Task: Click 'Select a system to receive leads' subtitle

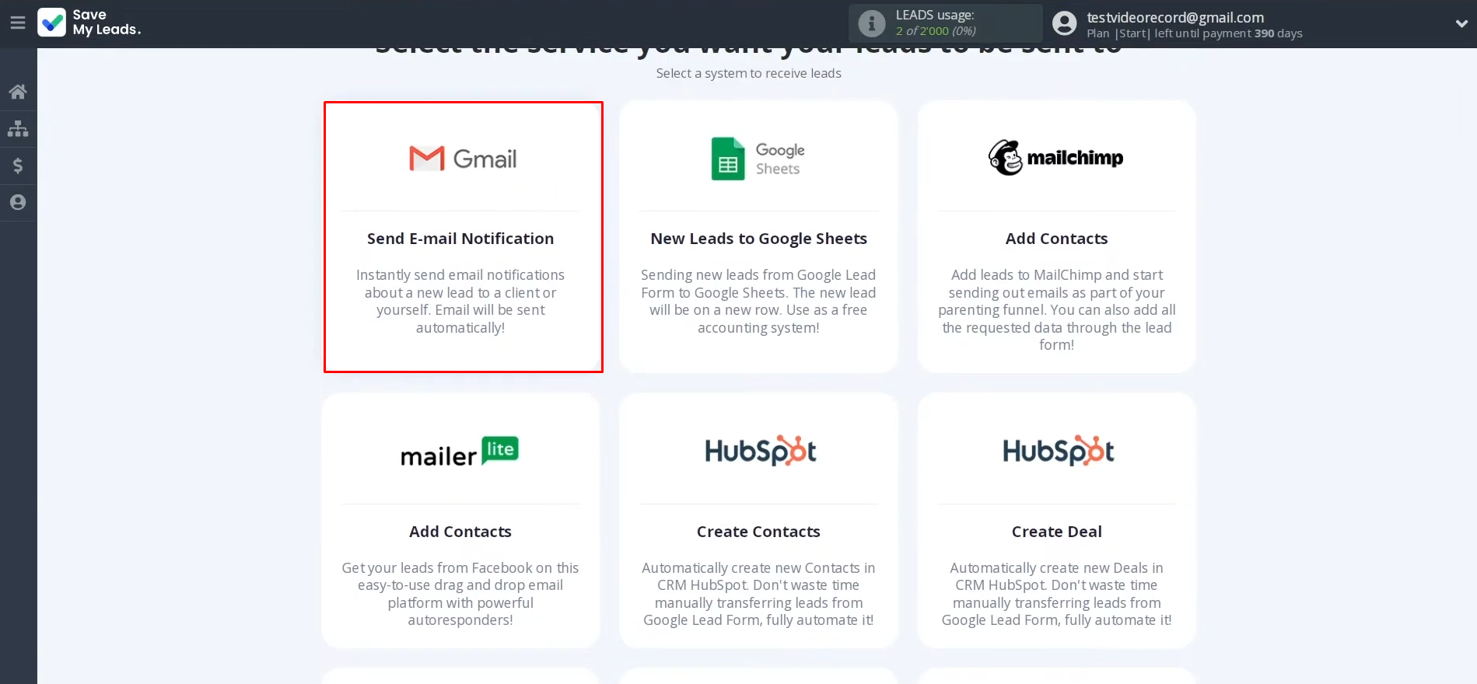Action: pos(748,73)
